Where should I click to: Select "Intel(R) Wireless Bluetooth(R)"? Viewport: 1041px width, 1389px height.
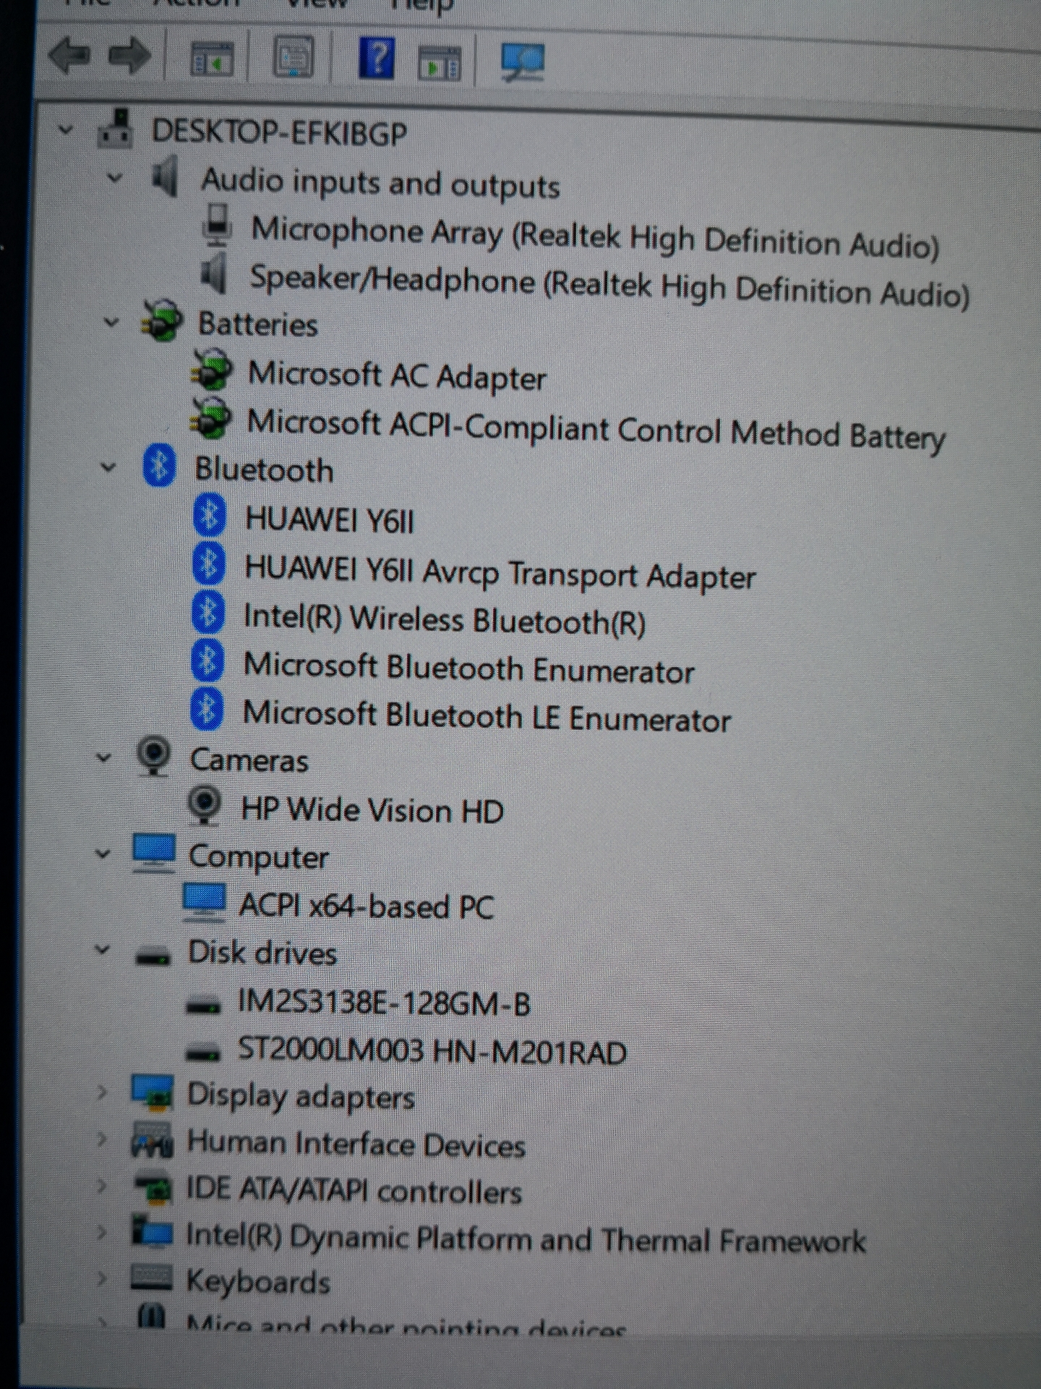pyautogui.click(x=444, y=619)
